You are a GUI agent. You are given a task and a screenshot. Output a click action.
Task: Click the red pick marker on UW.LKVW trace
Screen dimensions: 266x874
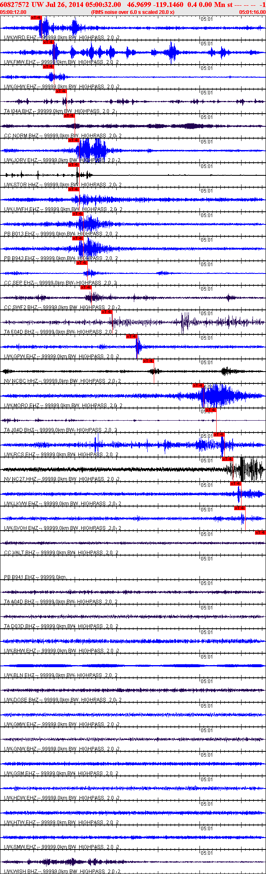236,484
